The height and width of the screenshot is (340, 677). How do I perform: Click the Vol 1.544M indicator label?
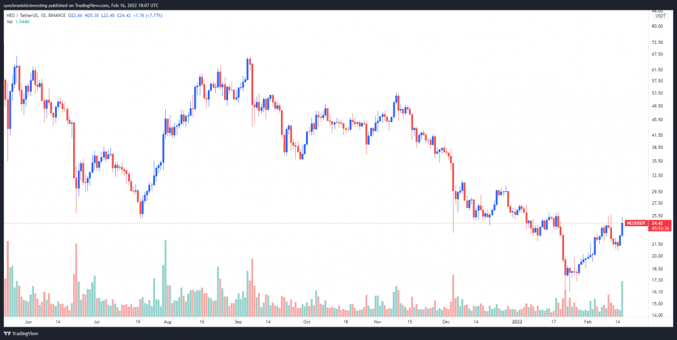tap(16, 21)
